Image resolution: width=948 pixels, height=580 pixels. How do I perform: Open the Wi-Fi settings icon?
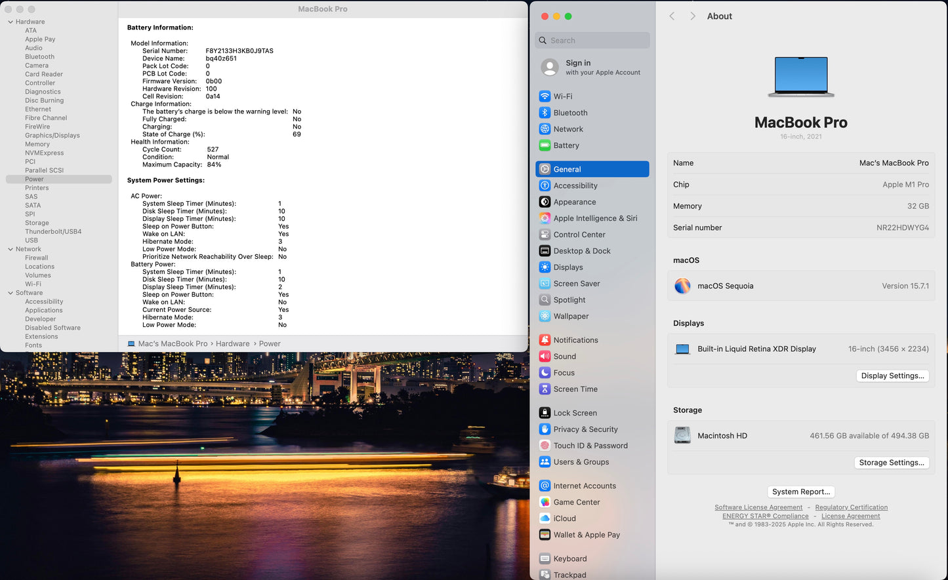[x=545, y=96]
